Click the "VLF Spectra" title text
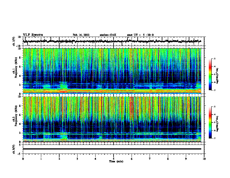The height and width of the screenshot is (178, 230). click(x=33, y=35)
